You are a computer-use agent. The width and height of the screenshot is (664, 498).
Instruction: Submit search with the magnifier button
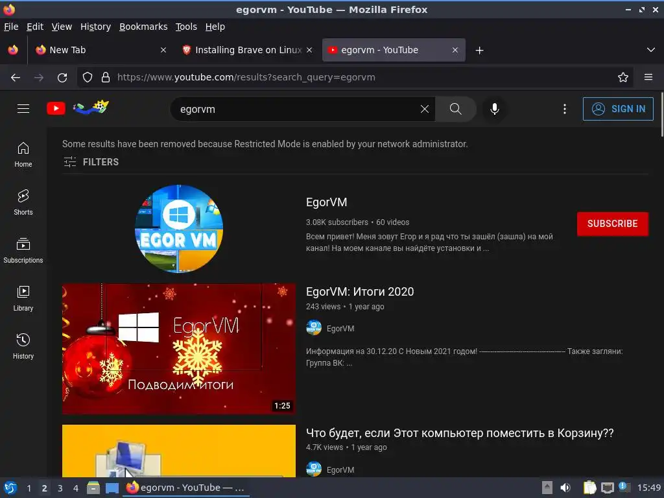pos(456,109)
